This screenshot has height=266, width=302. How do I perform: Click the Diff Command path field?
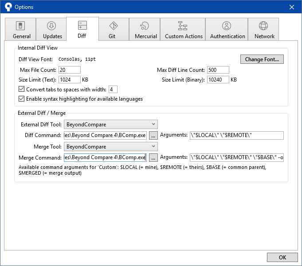pyautogui.click(x=105, y=135)
